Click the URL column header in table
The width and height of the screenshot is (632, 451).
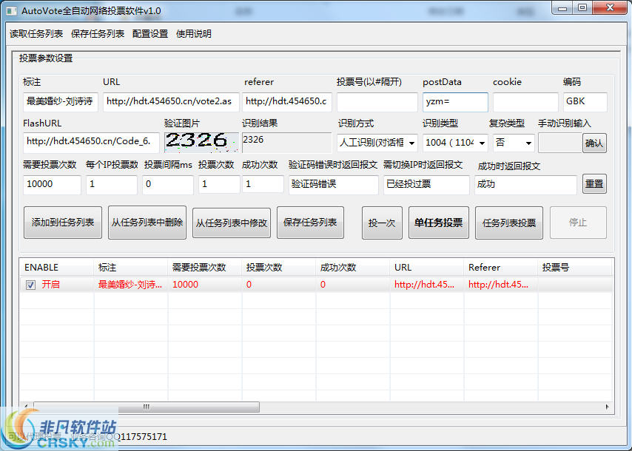(x=427, y=268)
